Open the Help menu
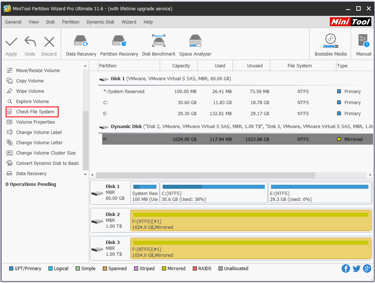 tap(148, 22)
